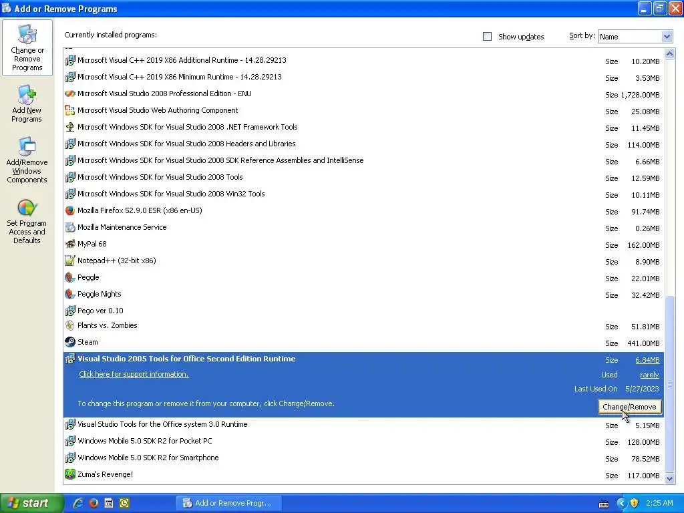This screenshot has width=684, height=513.
Task: Click the Windows Mobile 5.0 SDK Pocket PC icon
Action: click(69, 441)
